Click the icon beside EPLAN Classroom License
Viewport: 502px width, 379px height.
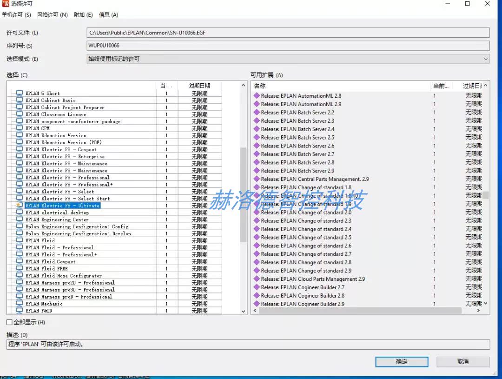(x=20, y=114)
